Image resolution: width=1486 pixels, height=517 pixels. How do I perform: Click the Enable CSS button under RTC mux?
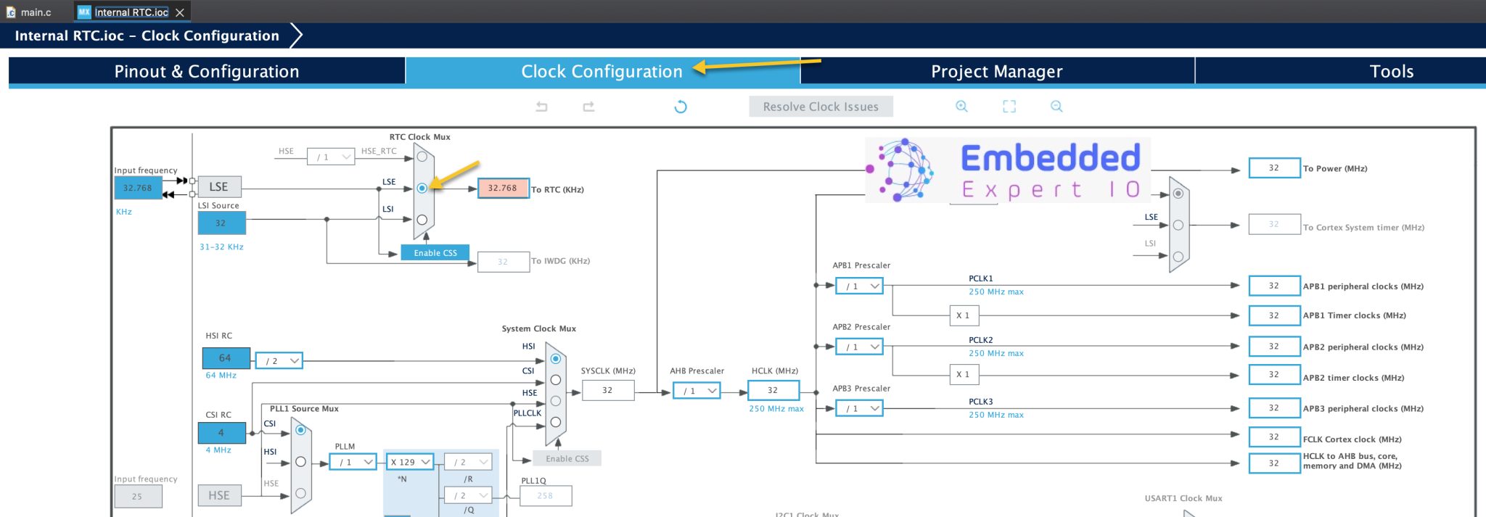pos(435,253)
